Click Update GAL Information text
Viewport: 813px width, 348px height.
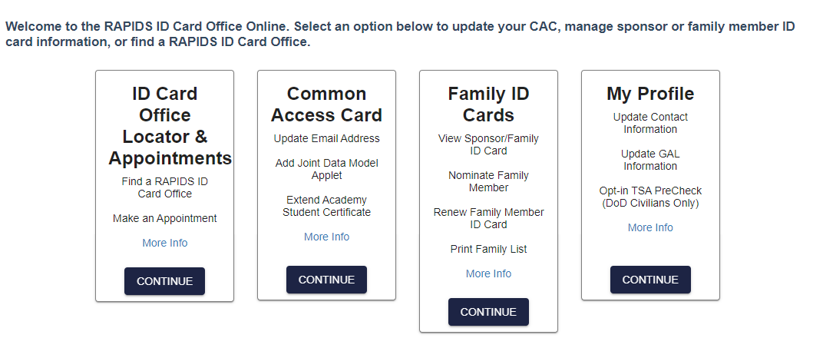(x=650, y=160)
